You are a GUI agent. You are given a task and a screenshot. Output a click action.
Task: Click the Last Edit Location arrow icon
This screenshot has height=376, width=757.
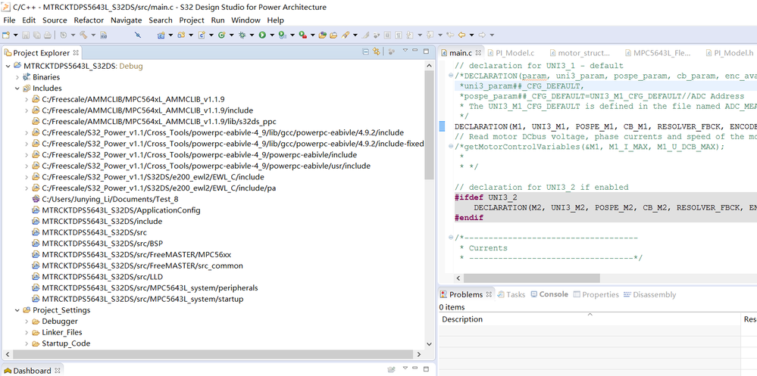click(x=450, y=35)
